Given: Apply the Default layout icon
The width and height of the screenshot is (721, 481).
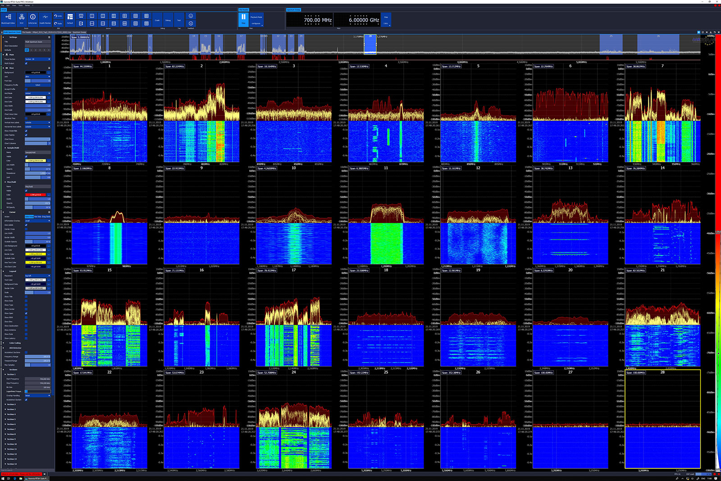Looking at the screenshot, I should 70,19.
